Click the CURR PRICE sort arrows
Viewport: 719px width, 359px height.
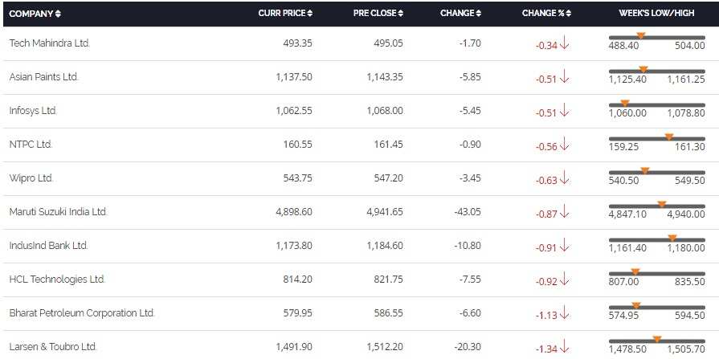(x=310, y=14)
